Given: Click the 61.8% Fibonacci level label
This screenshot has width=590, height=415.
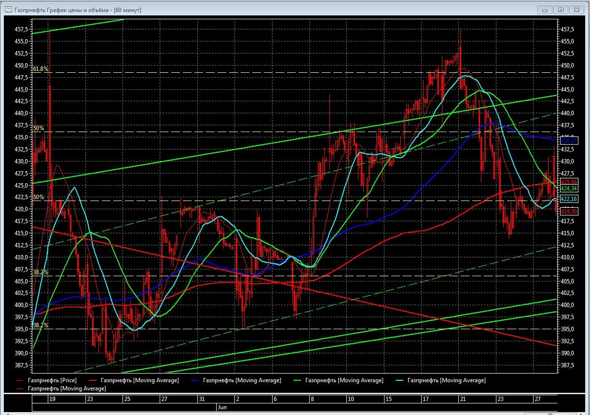Looking at the screenshot, I should (41, 69).
